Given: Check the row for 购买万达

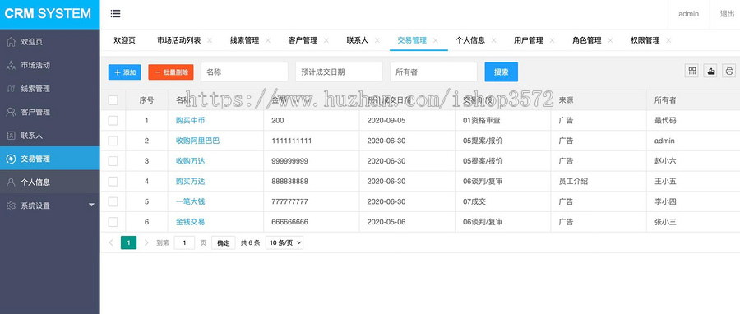Looking at the screenshot, I should coord(113,181).
